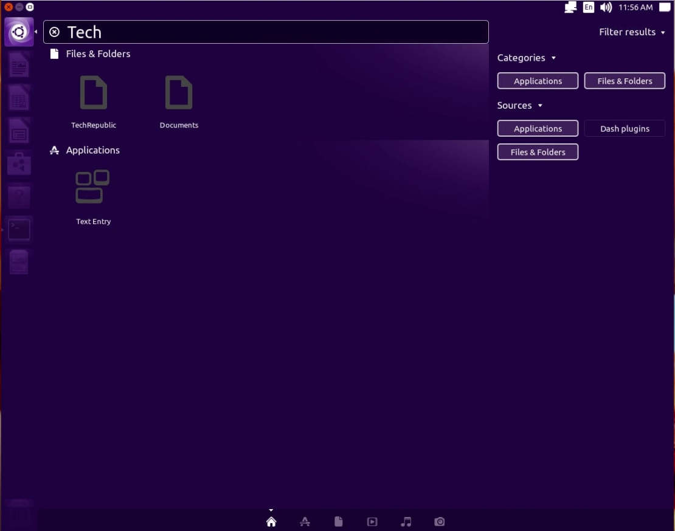The width and height of the screenshot is (675, 531).
Task: Collapse the Sources section
Action: tap(520, 105)
